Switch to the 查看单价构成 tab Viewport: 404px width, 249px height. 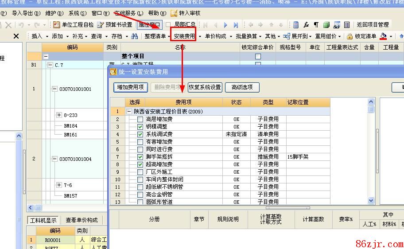pos(82,220)
